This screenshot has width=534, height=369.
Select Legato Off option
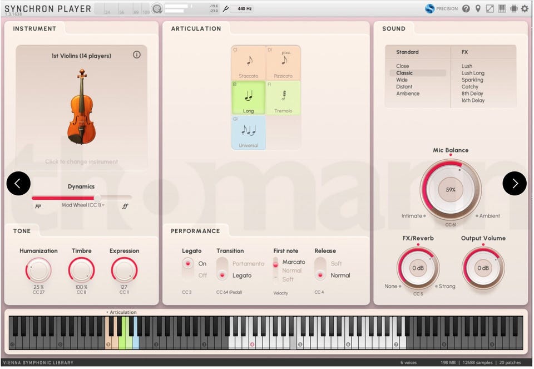(x=202, y=275)
